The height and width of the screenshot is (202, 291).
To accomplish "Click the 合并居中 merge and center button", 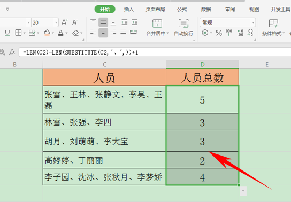I will click(x=157, y=27).
